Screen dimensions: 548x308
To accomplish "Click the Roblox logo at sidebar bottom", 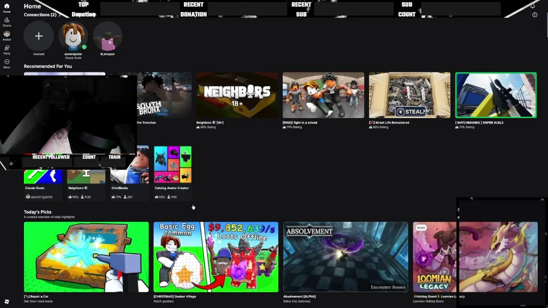I will tap(6, 302).
